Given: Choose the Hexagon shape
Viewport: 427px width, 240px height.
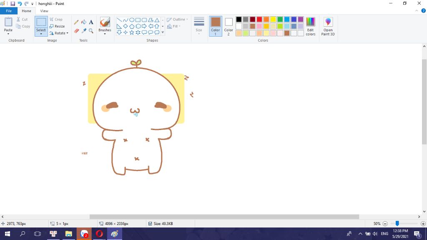Looking at the screenshot, I should (x=138, y=26).
